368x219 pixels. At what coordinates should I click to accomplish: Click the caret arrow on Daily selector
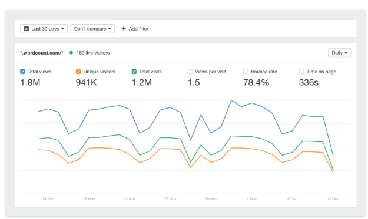pos(346,53)
